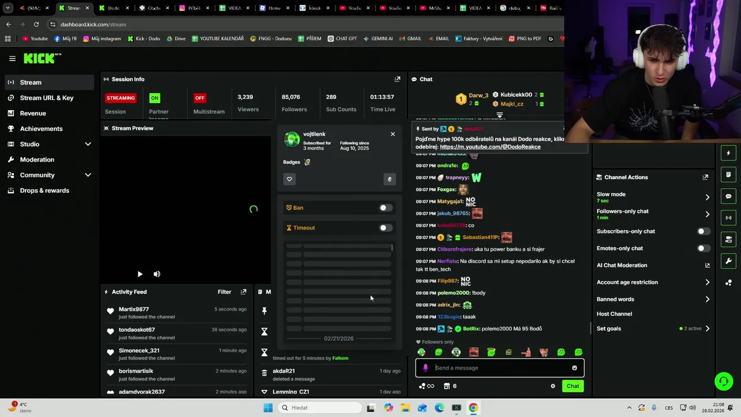Open the Chrome tab list dropdown
The image size is (741, 417).
tap(8, 8)
